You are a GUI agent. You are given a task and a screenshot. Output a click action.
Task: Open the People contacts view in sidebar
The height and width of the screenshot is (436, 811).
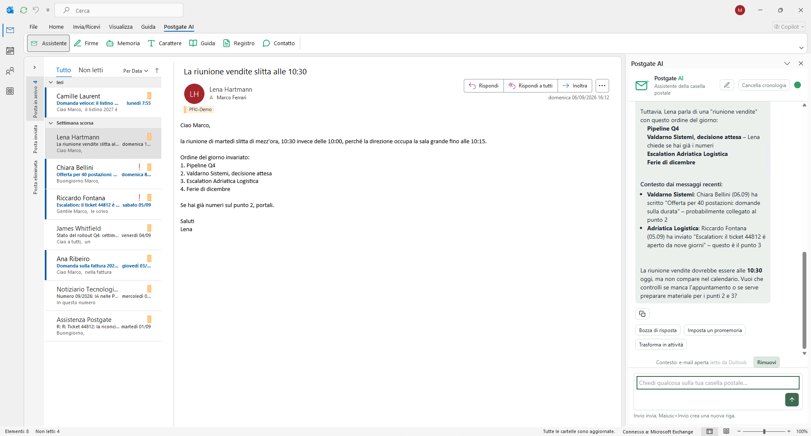click(x=10, y=71)
